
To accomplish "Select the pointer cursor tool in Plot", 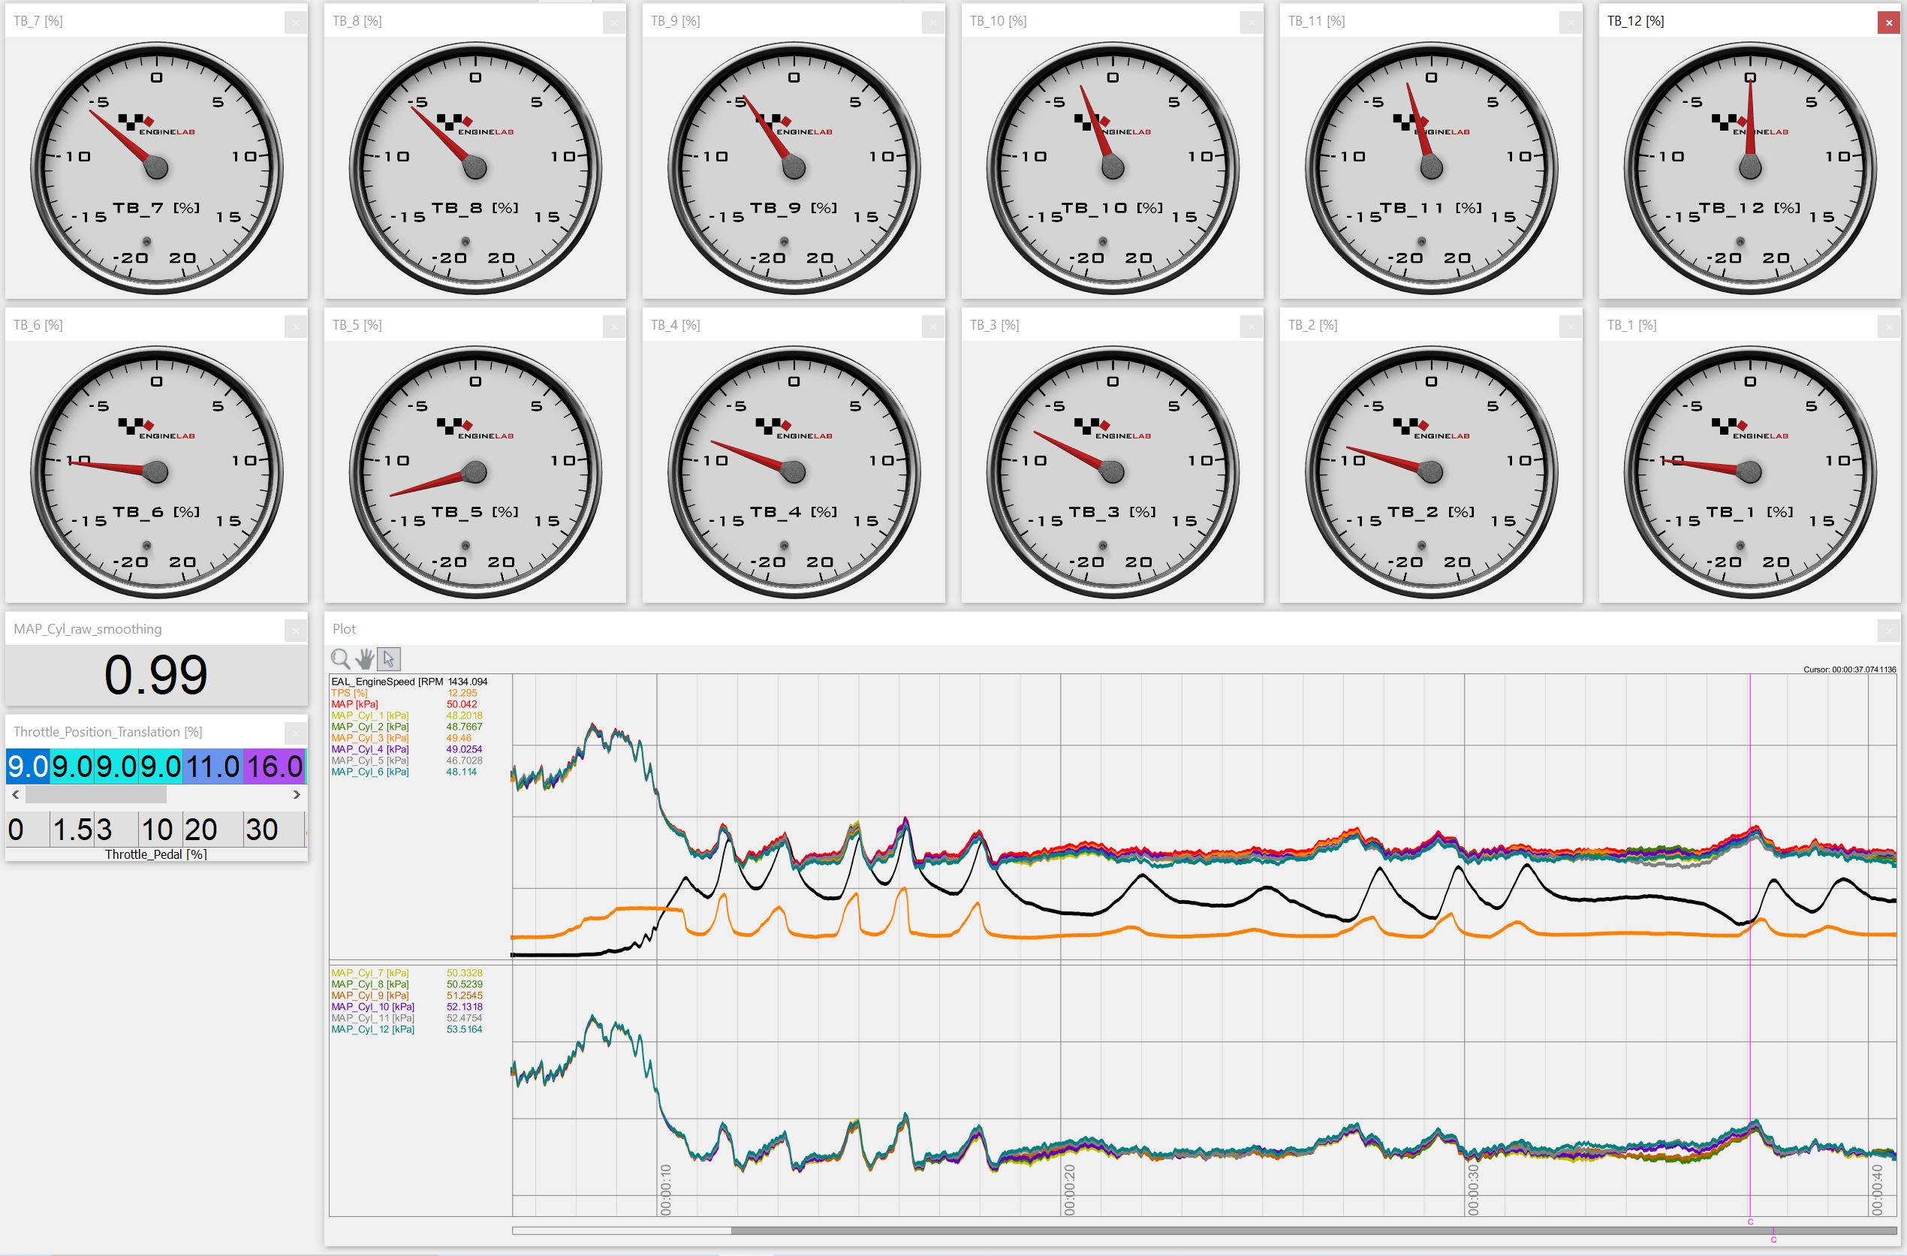I will tap(389, 658).
